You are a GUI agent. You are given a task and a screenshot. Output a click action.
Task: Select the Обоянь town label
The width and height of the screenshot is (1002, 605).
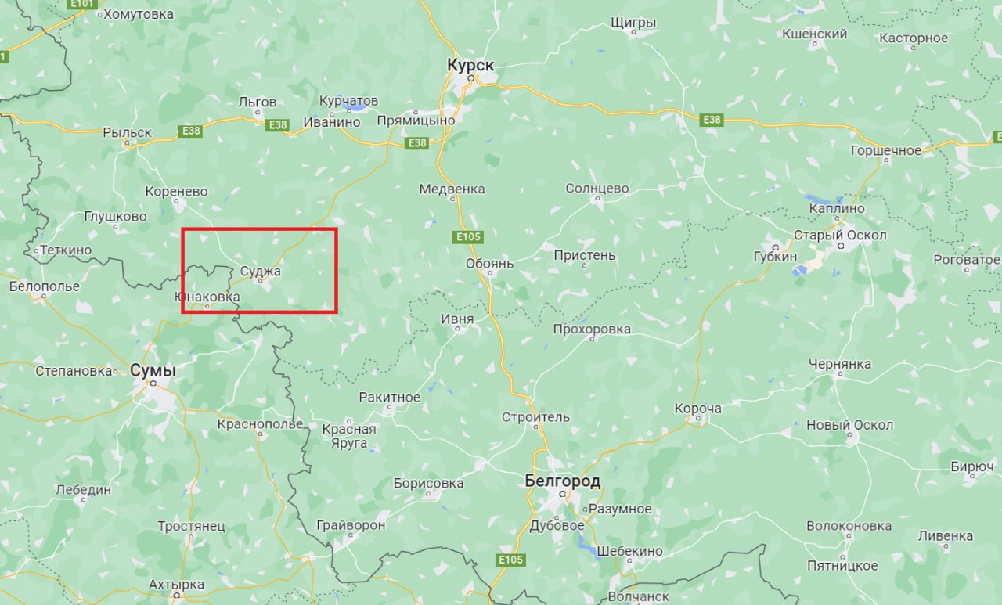click(x=489, y=264)
